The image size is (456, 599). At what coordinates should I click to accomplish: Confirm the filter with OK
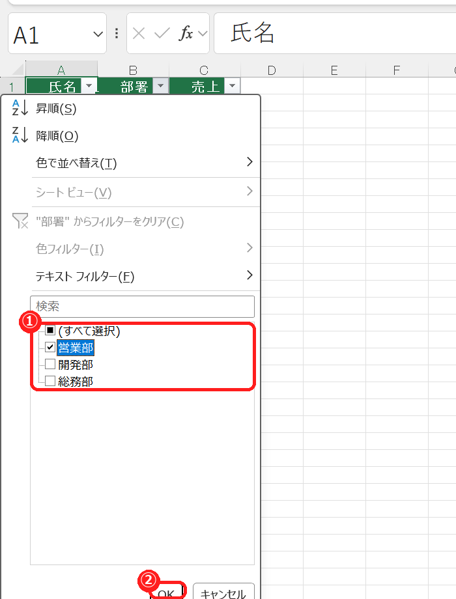coord(167,592)
